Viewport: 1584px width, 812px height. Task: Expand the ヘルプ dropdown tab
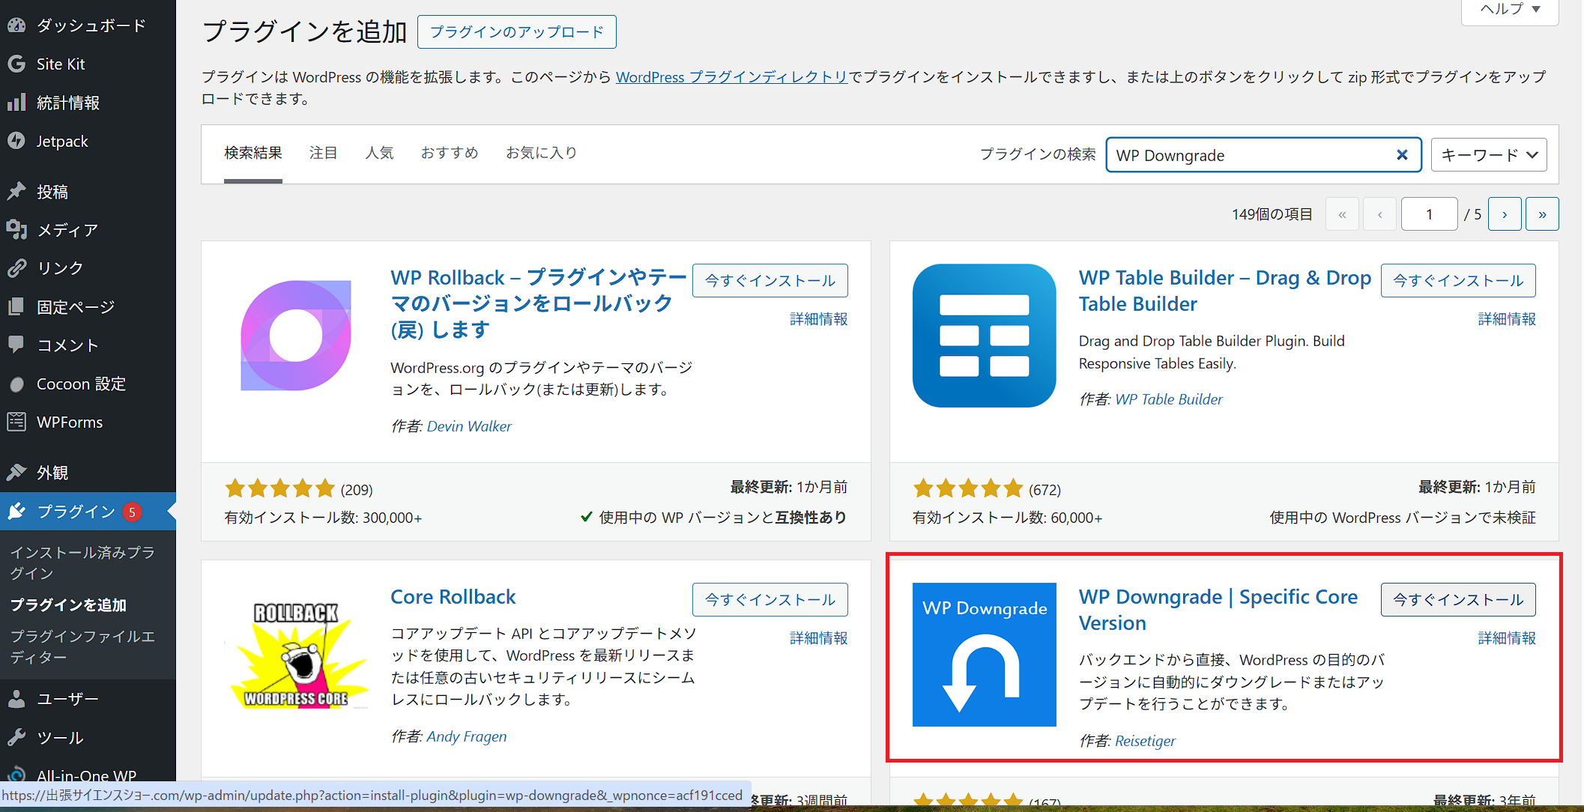click(x=1510, y=10)
